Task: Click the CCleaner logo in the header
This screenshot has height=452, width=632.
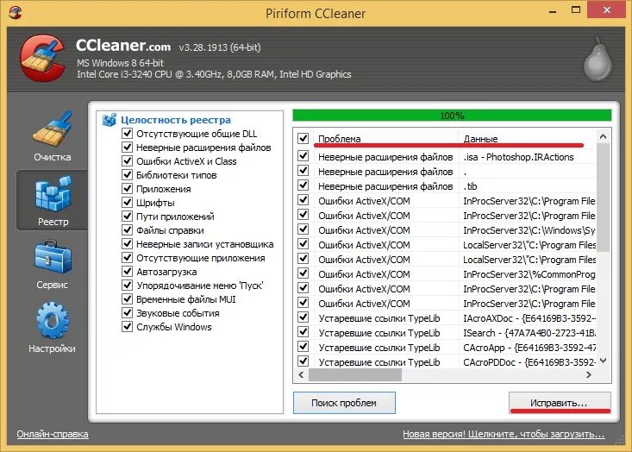Action: tap(43, 59)
